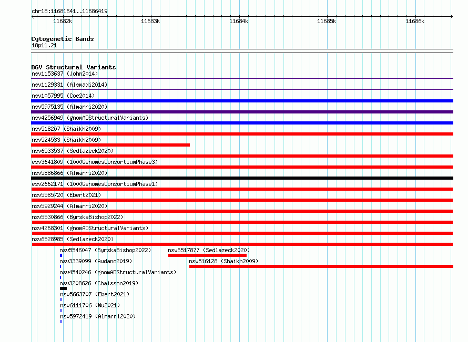468x342 pixels.
Task: Click the nsv6533537 (Sedlazeck2020) label
Action: 73,151
